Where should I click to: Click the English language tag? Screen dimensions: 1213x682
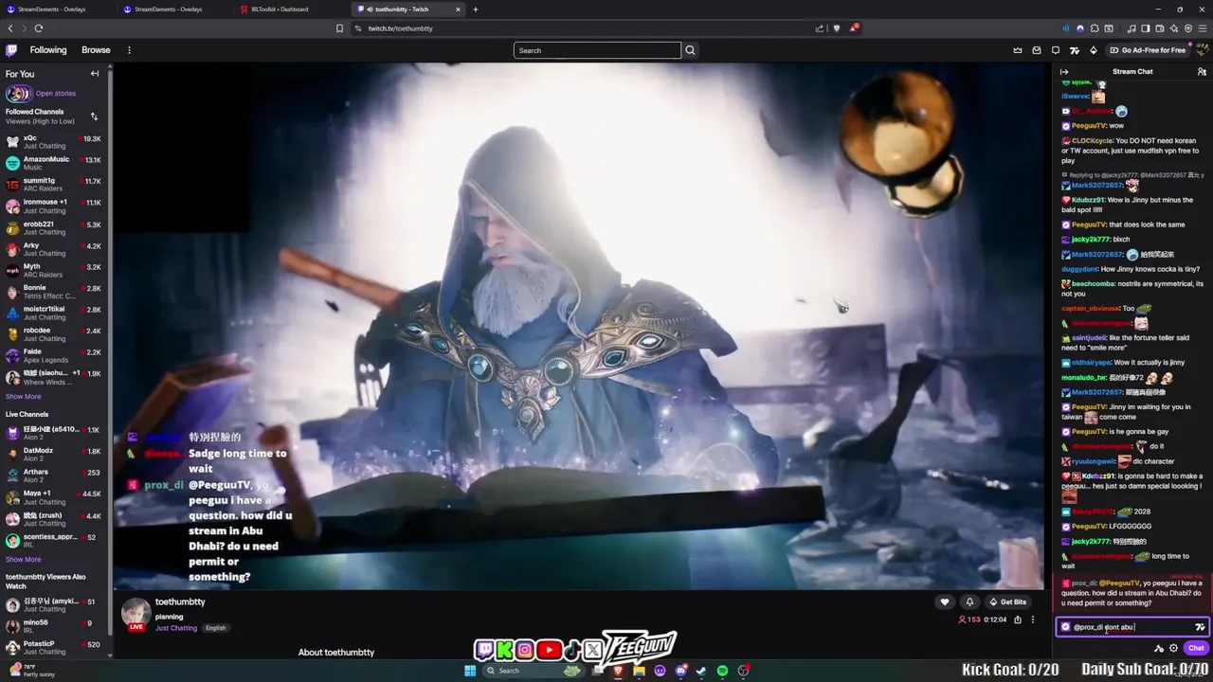[x=215, y=628]
